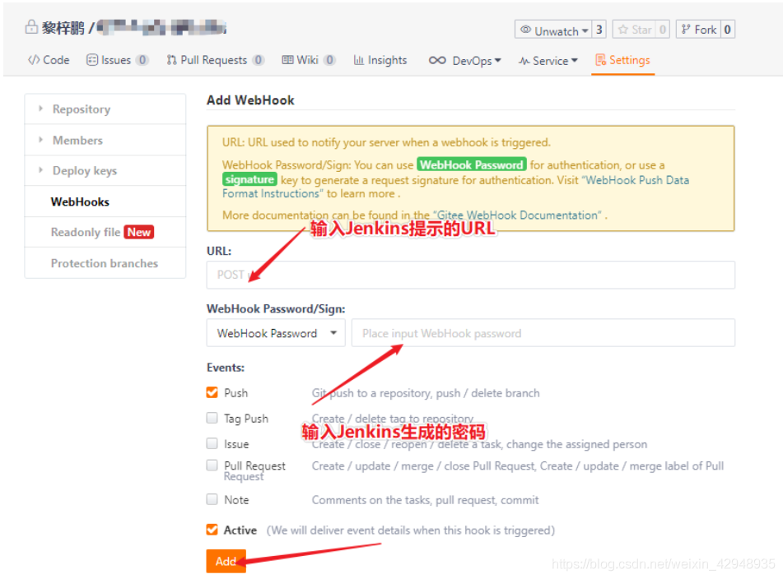783x579 pixels.
Task: Uncheck the Push event checkbox
Action: (212, 392)
